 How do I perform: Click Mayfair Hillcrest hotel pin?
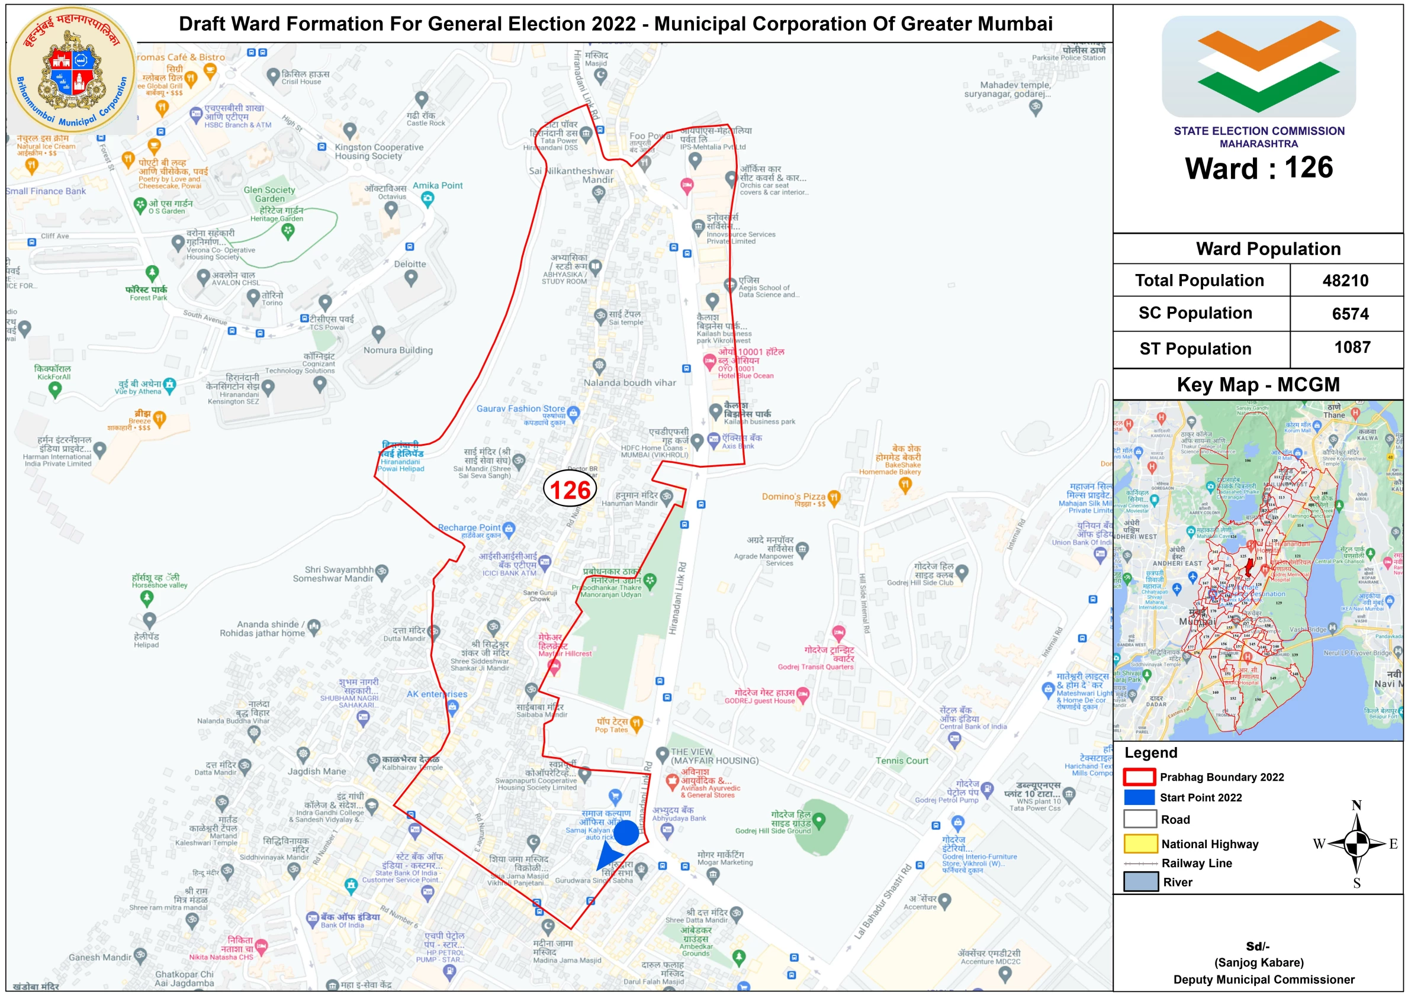554,668
